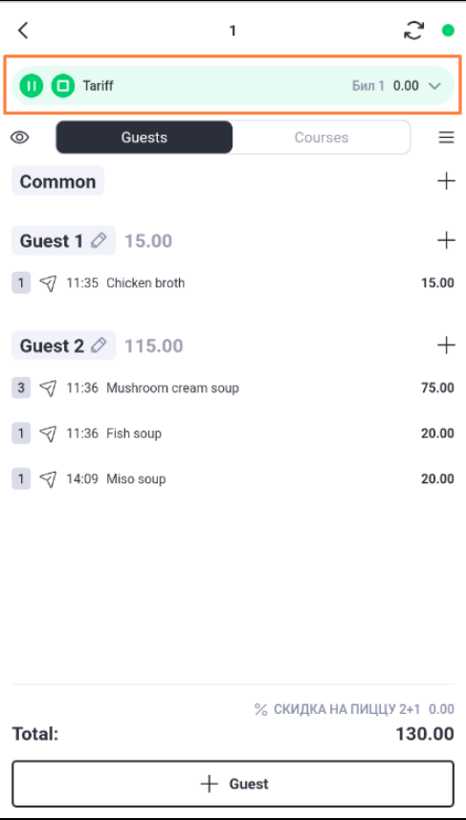Click the sync refresh arrows icon

[413, 31]
